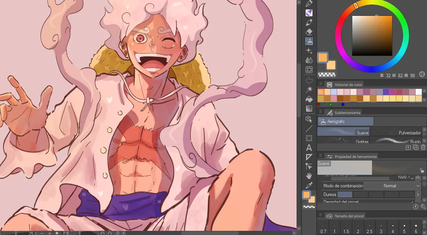Import sub tool material icon
This screenshot has width=427, height=235.
pos(408,147)
